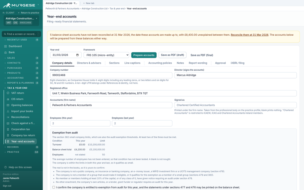The height and width of the screenshot is (190, 304).
Task: Click the Corporation tax document icon
Action: (8, 129)
